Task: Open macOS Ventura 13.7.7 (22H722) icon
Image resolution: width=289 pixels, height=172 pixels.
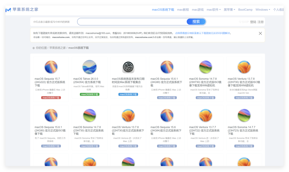Action: click(206, 115)
